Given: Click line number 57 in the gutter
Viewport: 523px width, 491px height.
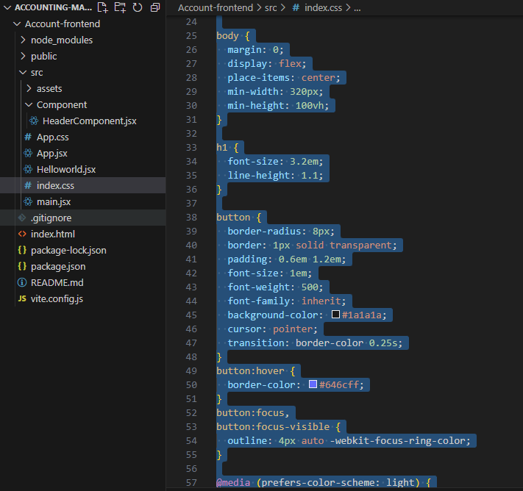Looking at the screenshot, I should 191,482.
